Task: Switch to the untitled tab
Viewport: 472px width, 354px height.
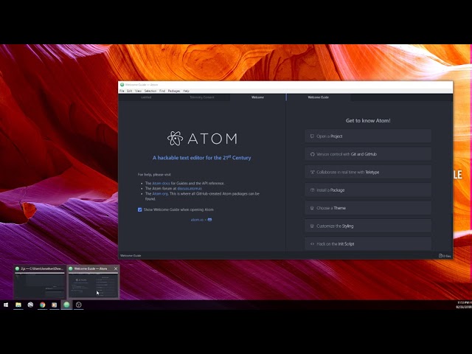Action: tap(146, 97)
